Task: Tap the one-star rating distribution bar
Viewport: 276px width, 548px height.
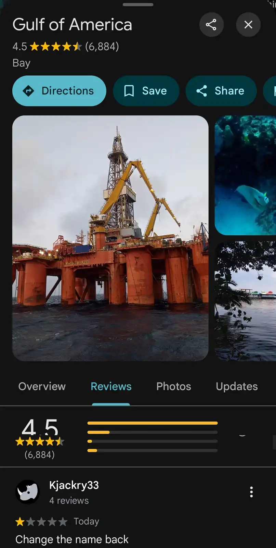Action: point(153,450)
